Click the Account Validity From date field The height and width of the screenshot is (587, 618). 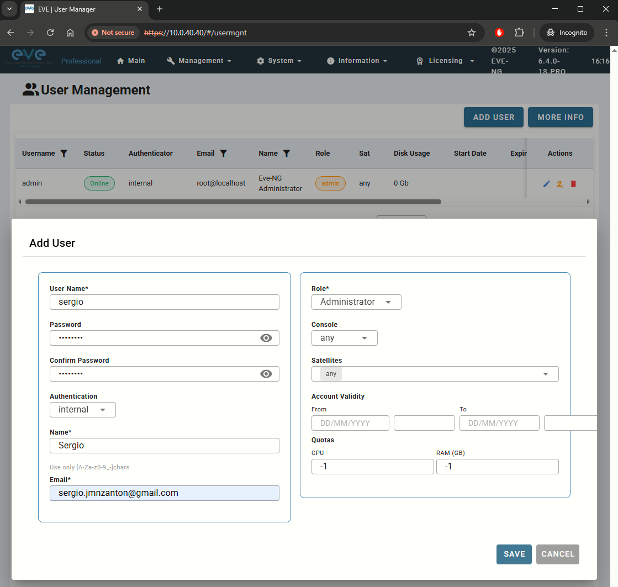pyautogui.click(x=350, y=423)
